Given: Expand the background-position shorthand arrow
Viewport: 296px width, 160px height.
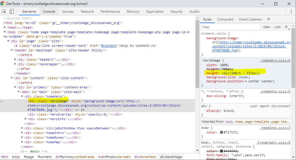Looking at the screenshot, I should point(246,81).
